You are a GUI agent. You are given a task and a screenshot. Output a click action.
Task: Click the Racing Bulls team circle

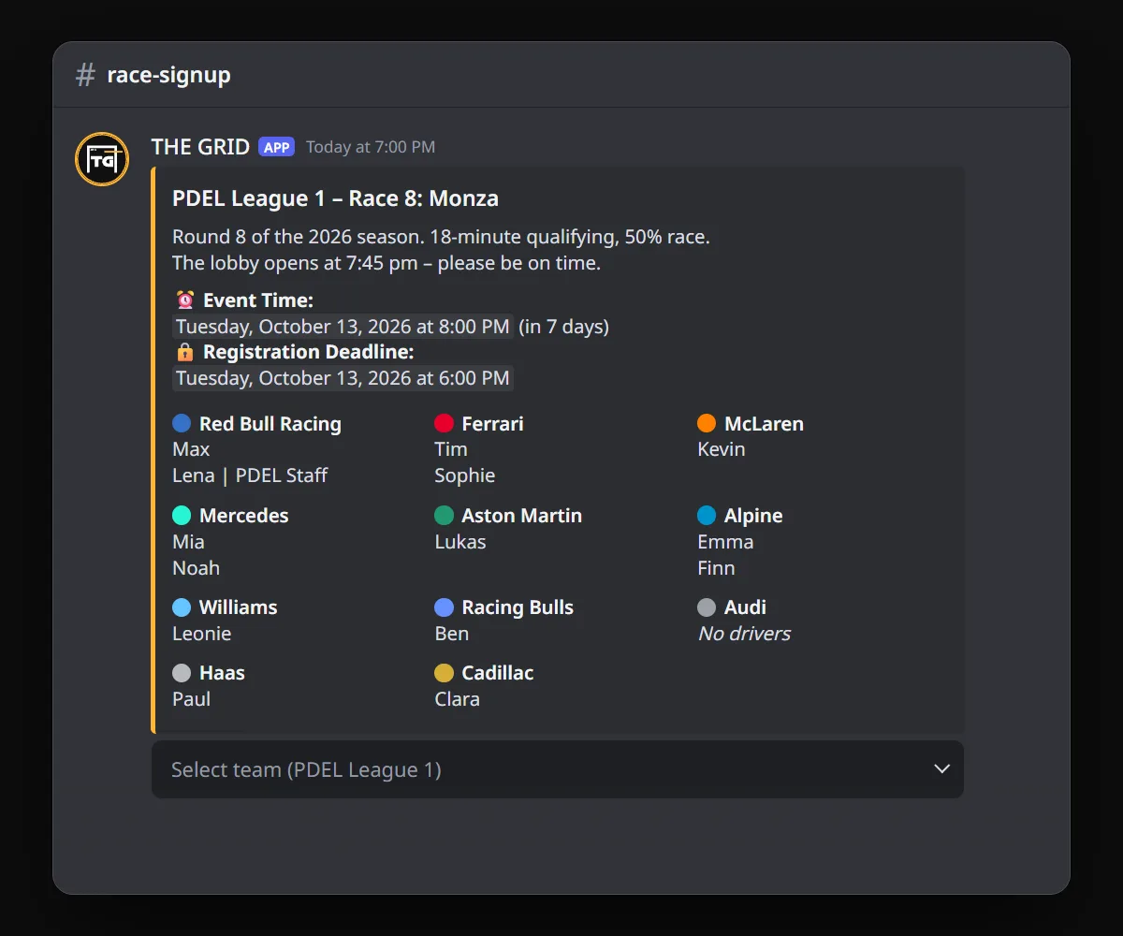(445, 607)
